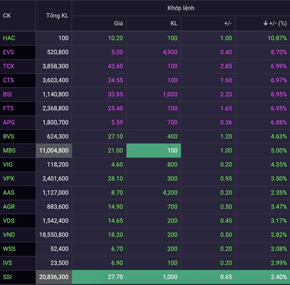Click total volume 11,004,800 for MBS
The width and height of the screenshot is (290, 285).
(x=54, y=150)
